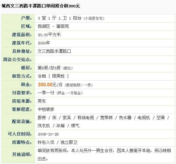Click the 20.00平方米 area value

tap(49, 35)
